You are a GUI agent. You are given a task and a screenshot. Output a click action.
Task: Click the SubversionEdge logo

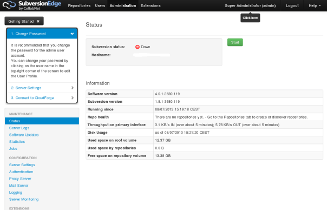tap(32, 5)
